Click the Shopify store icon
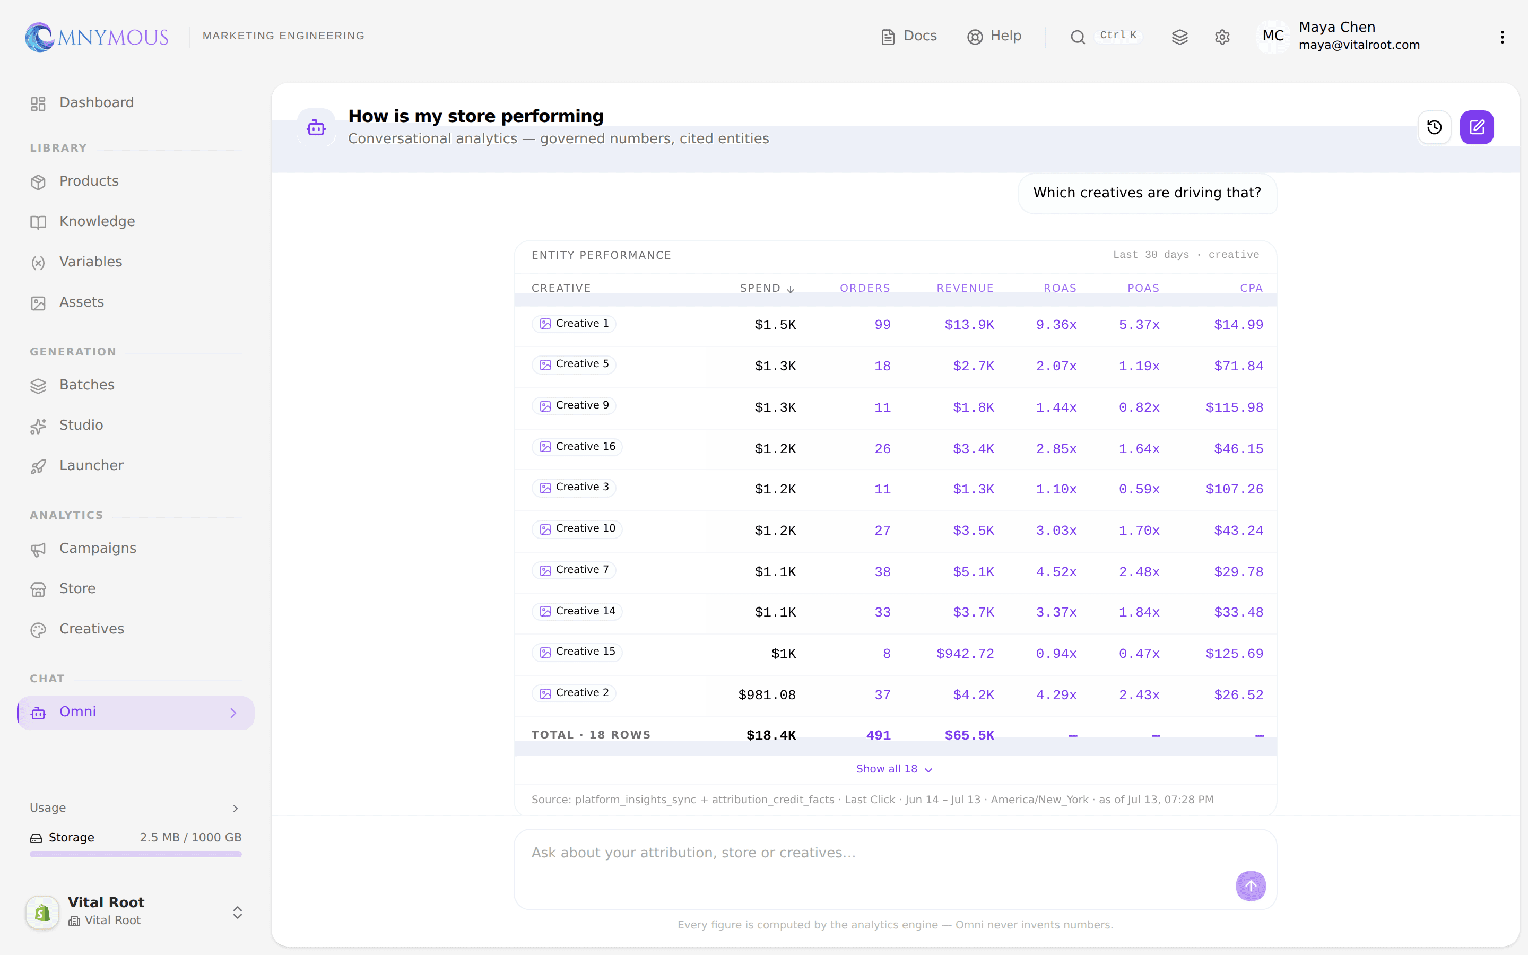The image size is (1528, 955). (x=42, y=912)
